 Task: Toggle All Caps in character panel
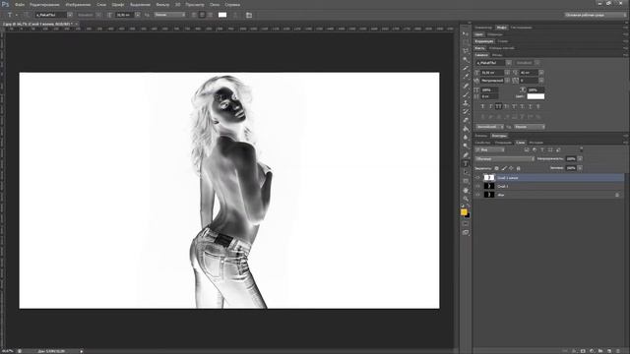tap(498, 106)
